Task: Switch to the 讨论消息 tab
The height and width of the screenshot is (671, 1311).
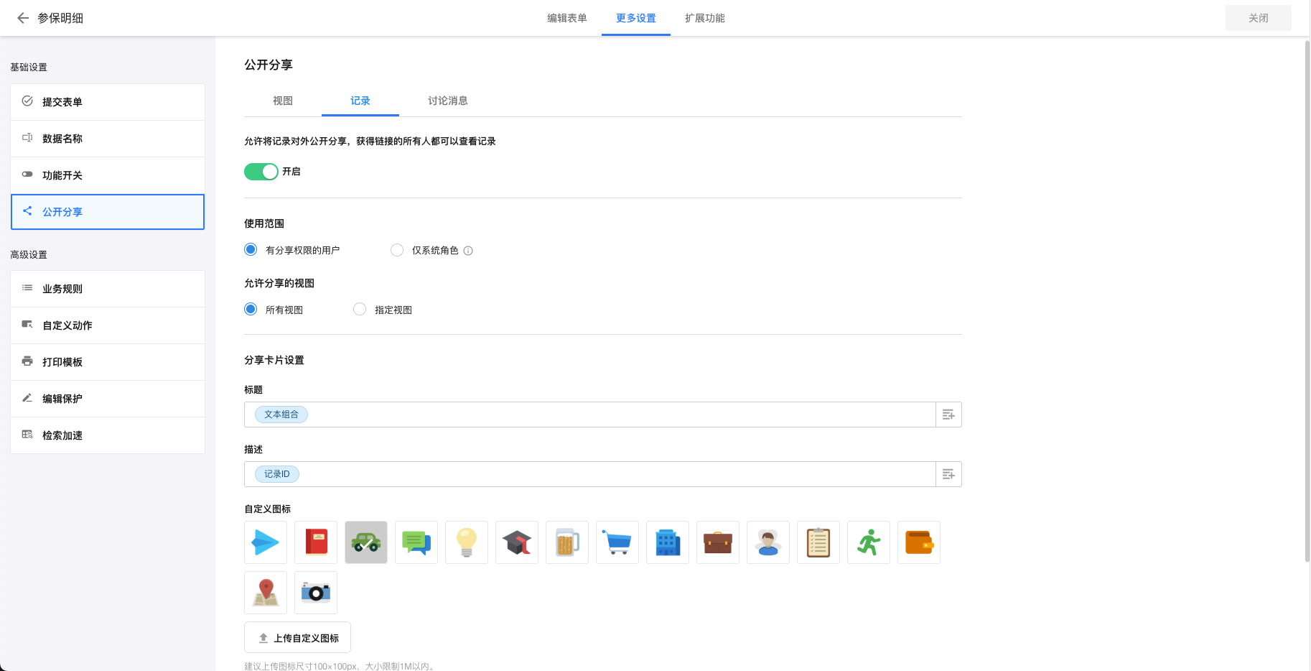Action: pos(447,101)
